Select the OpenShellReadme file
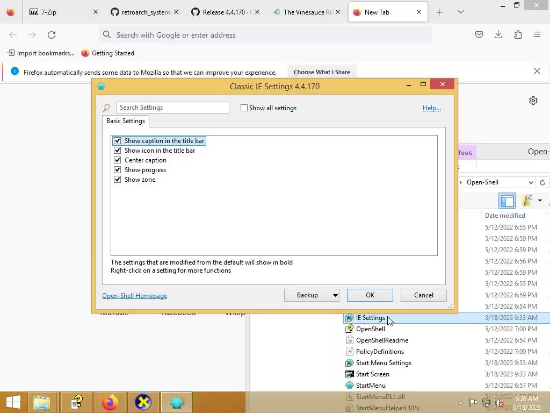The height and width of the screenshot is (413, 550). tap(382, 340)
